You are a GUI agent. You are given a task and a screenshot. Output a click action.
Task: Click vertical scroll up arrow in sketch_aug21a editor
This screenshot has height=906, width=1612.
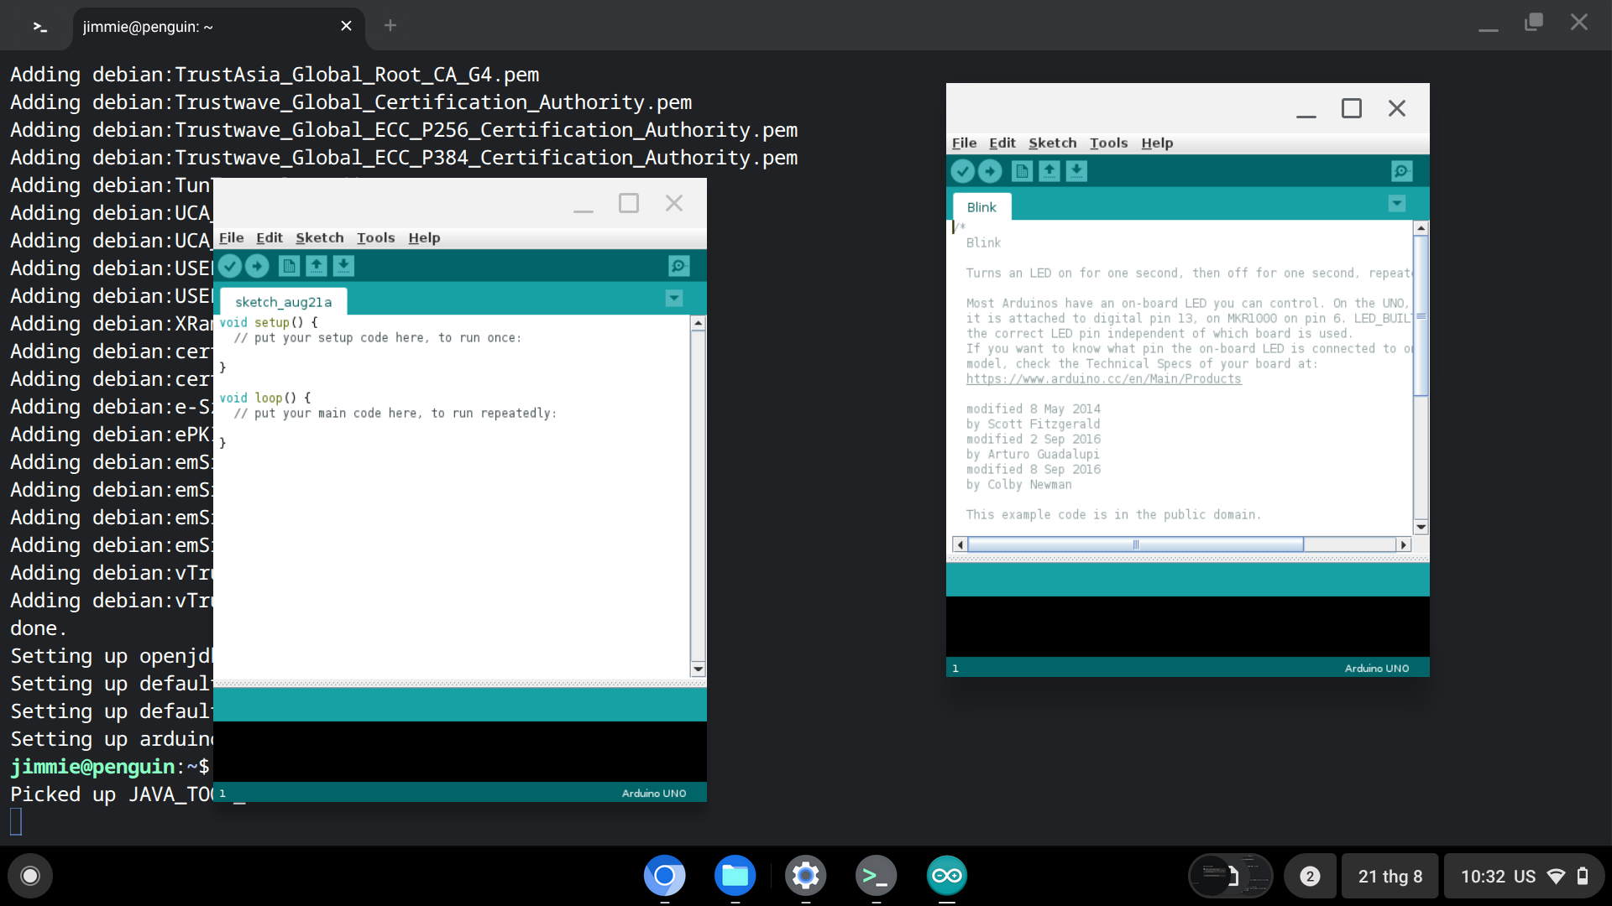[698, 323]
